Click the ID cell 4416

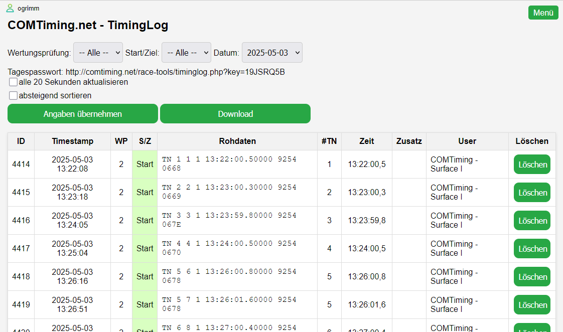21,220
